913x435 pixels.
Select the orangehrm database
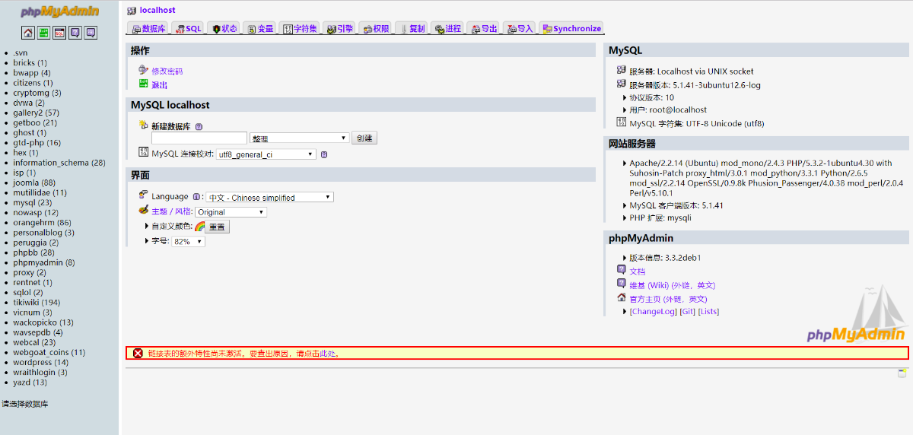pyautogui.click(x=33, y=223)
